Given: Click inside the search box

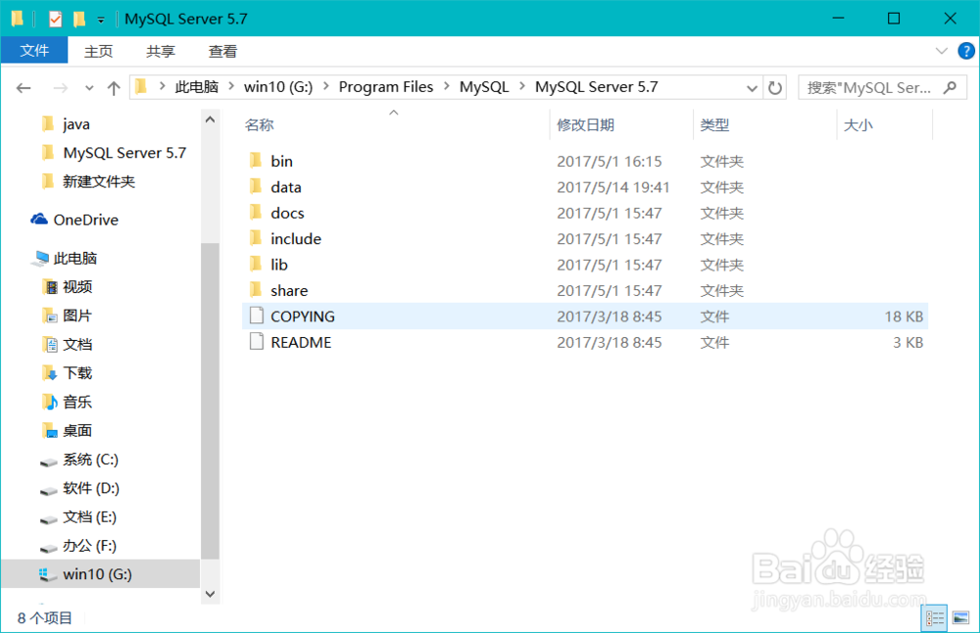Looking at the screenshot, I should (x=872, y=87).
